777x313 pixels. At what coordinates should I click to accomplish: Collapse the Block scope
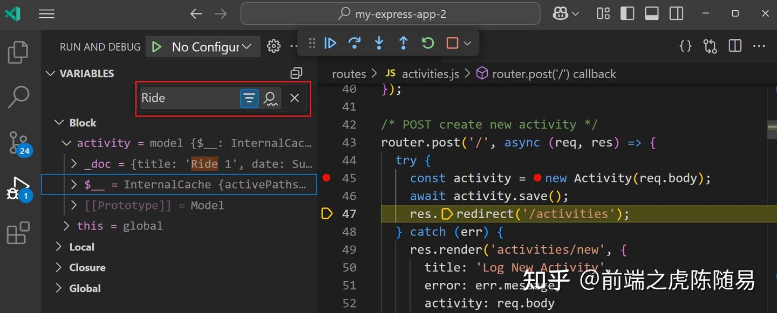click(59, 122)
